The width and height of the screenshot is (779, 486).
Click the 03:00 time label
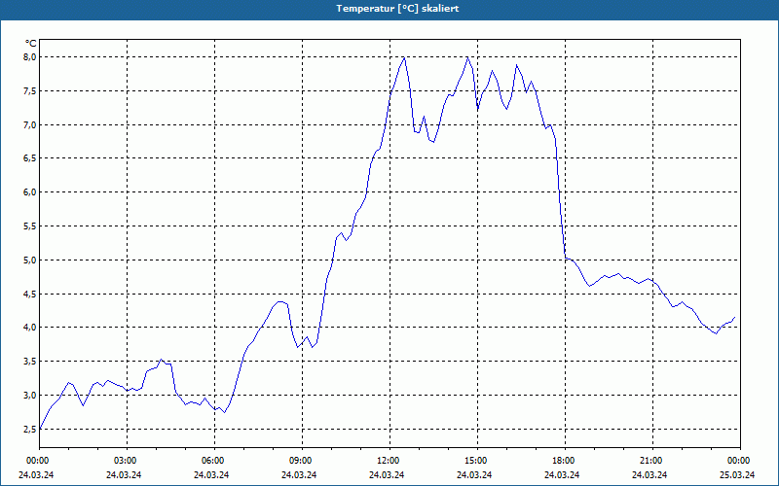[127, 461]
